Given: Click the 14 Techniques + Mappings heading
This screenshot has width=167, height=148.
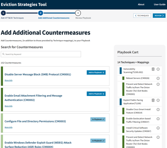Looking at the screenshot, I should (133, 62).
